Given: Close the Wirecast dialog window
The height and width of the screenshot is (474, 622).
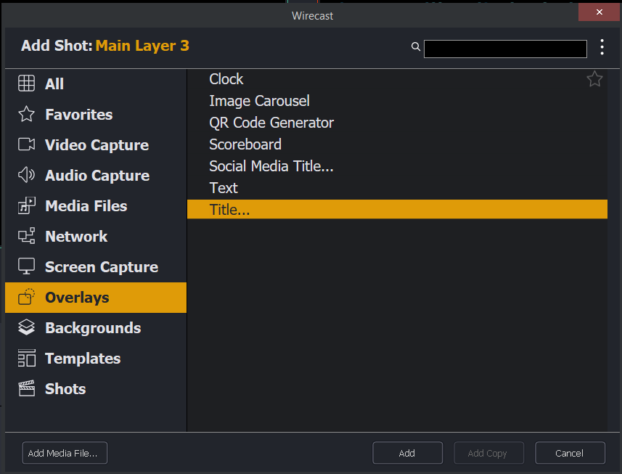Looking at the screenshot, I should [x=600, y=12].
